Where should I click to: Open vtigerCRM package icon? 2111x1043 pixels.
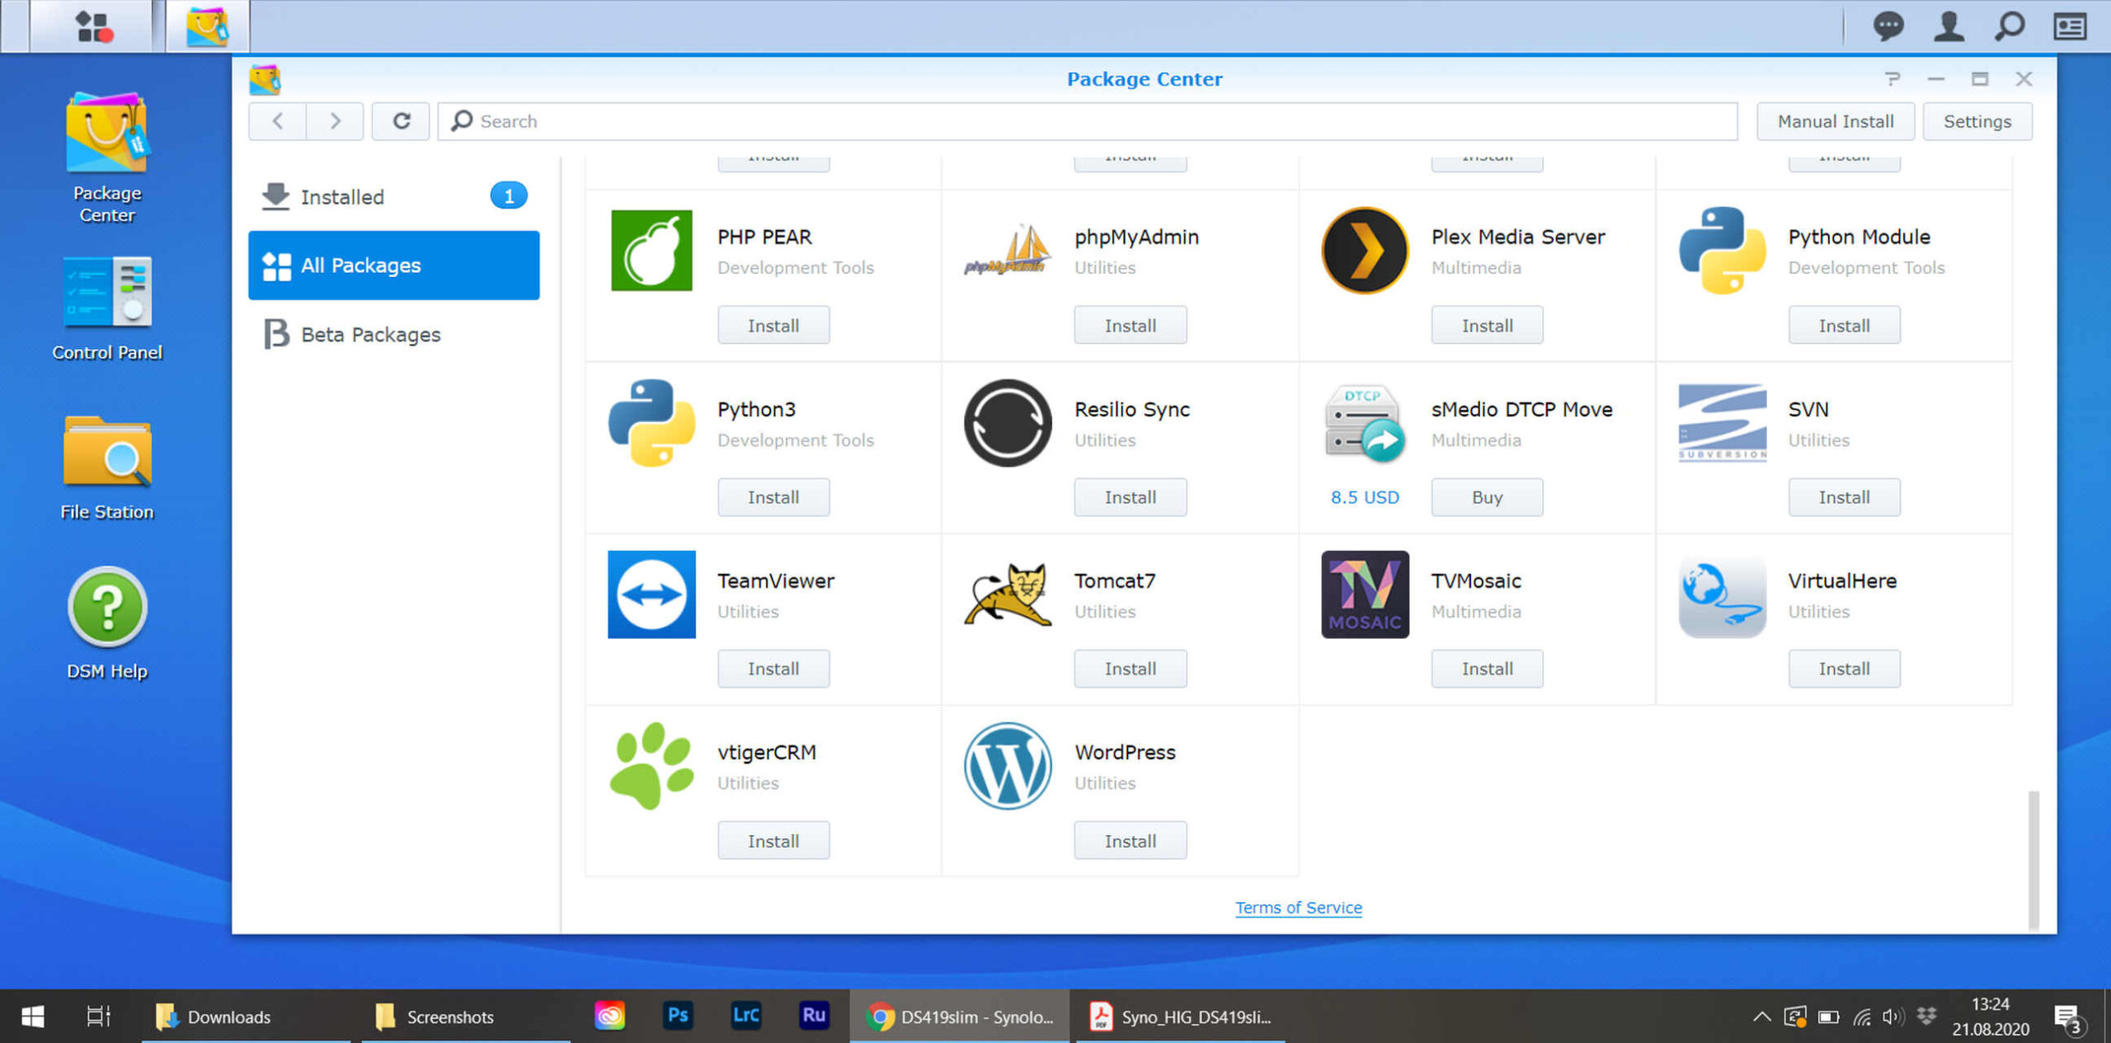click(x=651, y=766)
